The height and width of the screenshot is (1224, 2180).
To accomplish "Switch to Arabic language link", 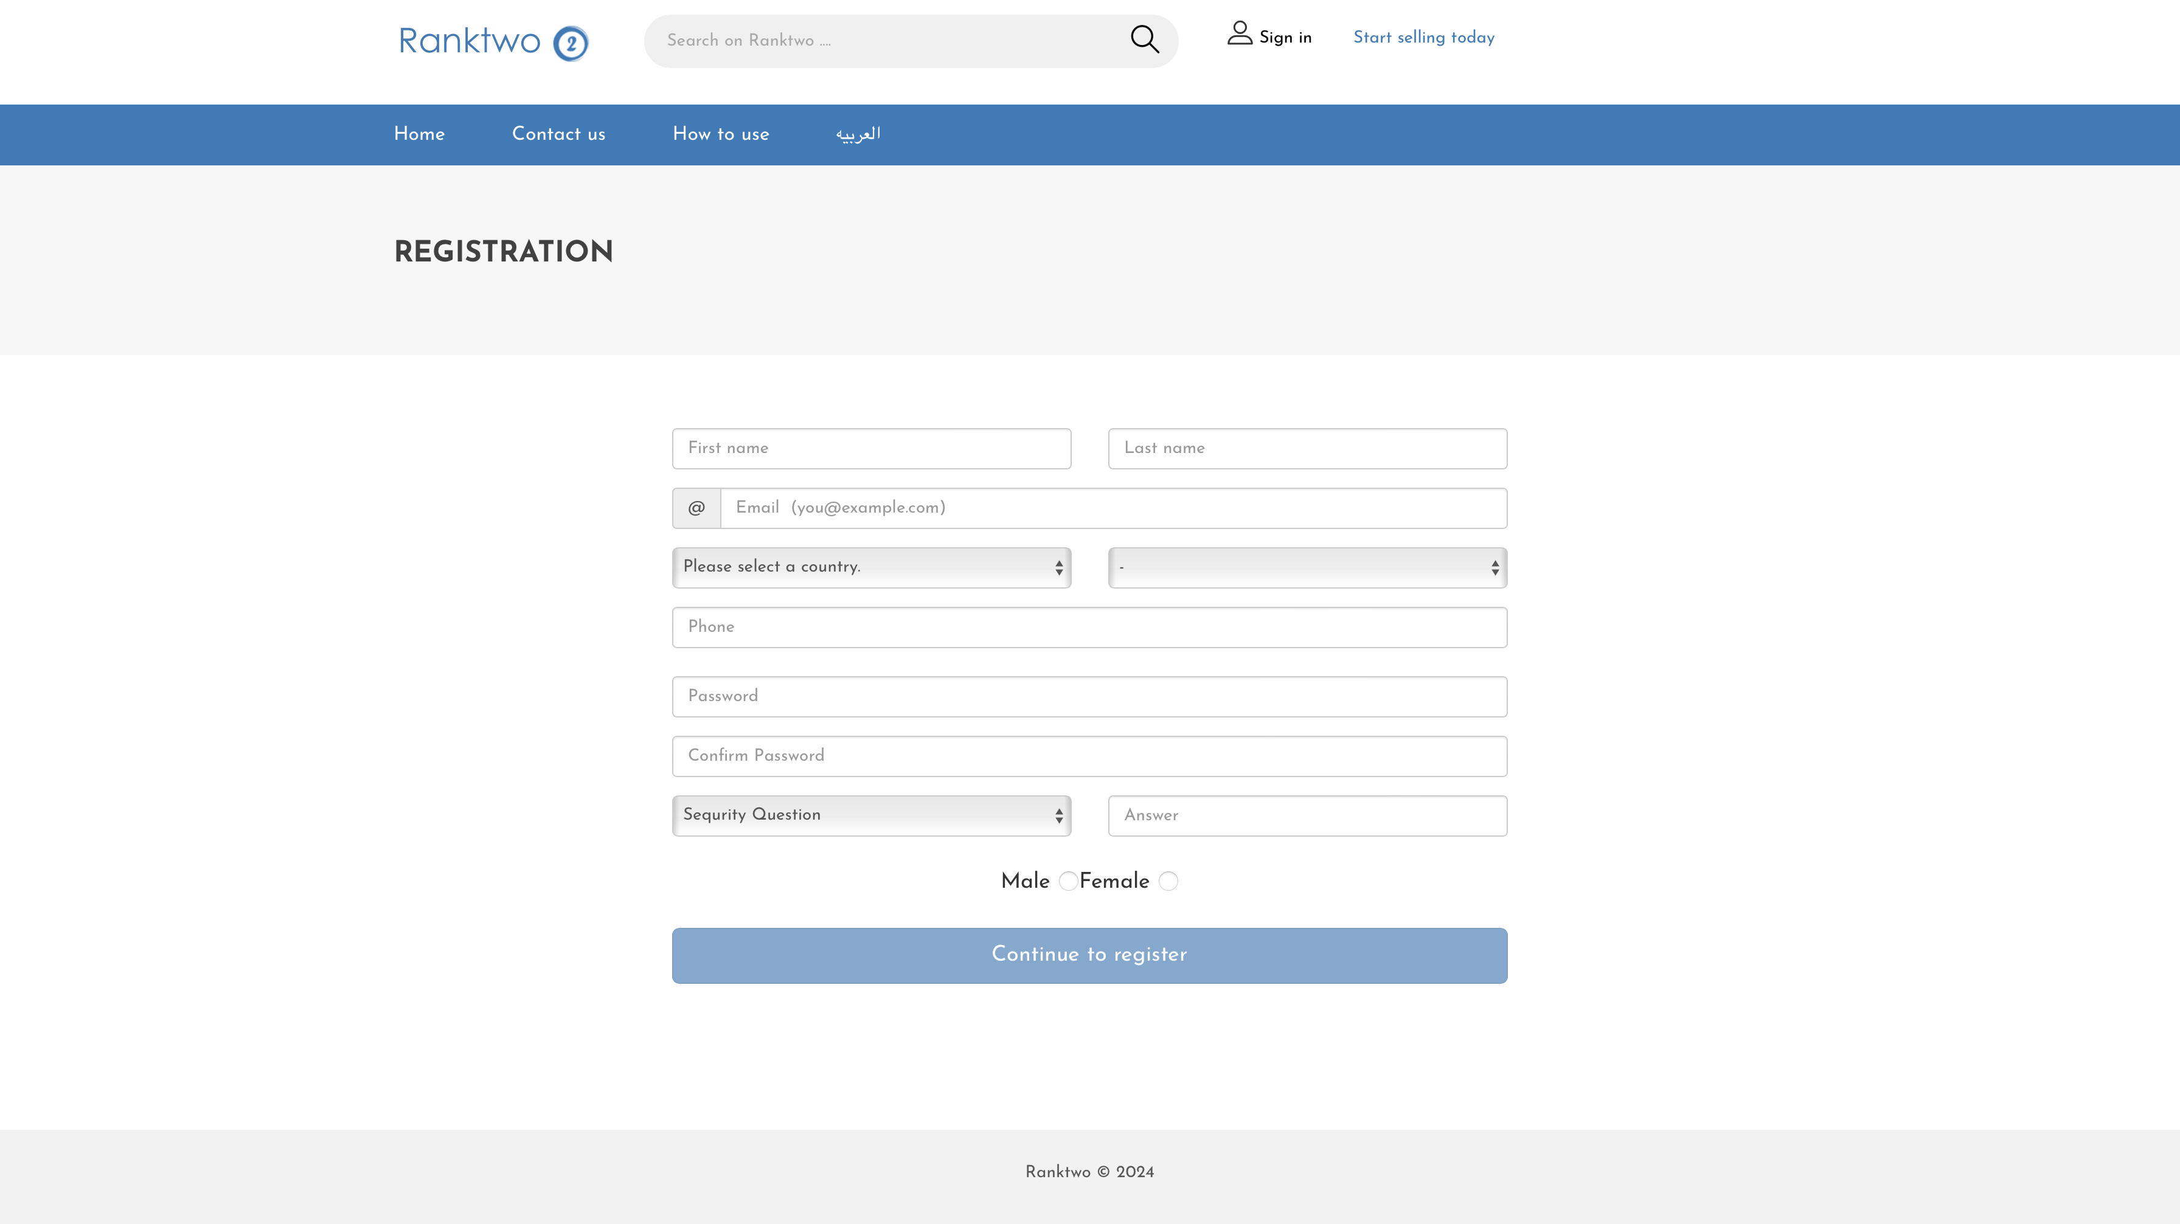I will pyautogui.click(x=858, y=134).
